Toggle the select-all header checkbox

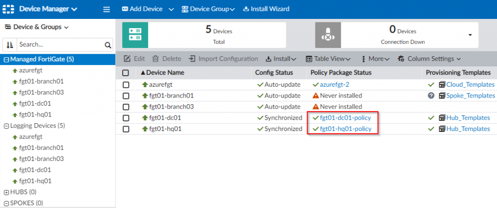click(126, 73)
